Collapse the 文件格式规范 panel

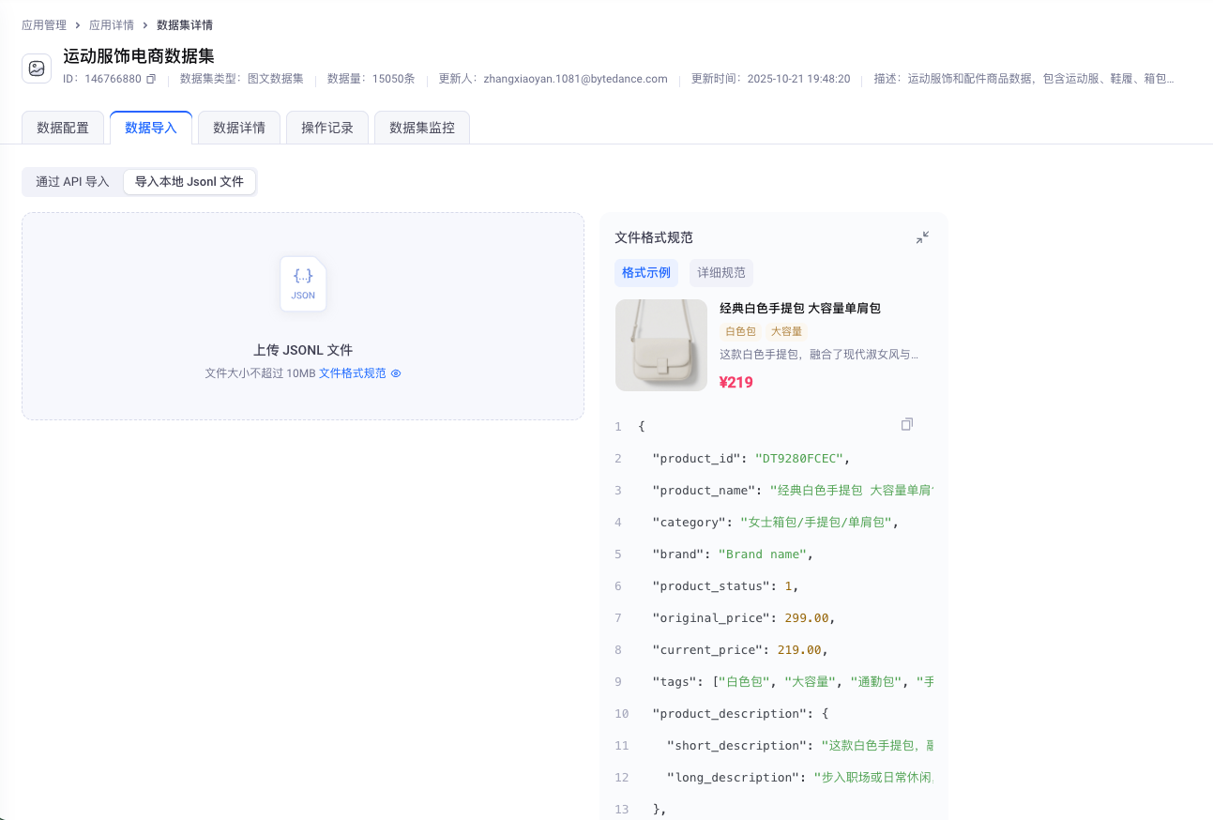click(x=922, y=238)
